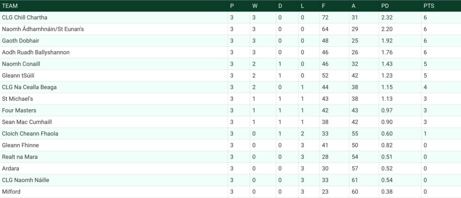
Task: Select St Michael's team name
Action: (x=18, y=99)
